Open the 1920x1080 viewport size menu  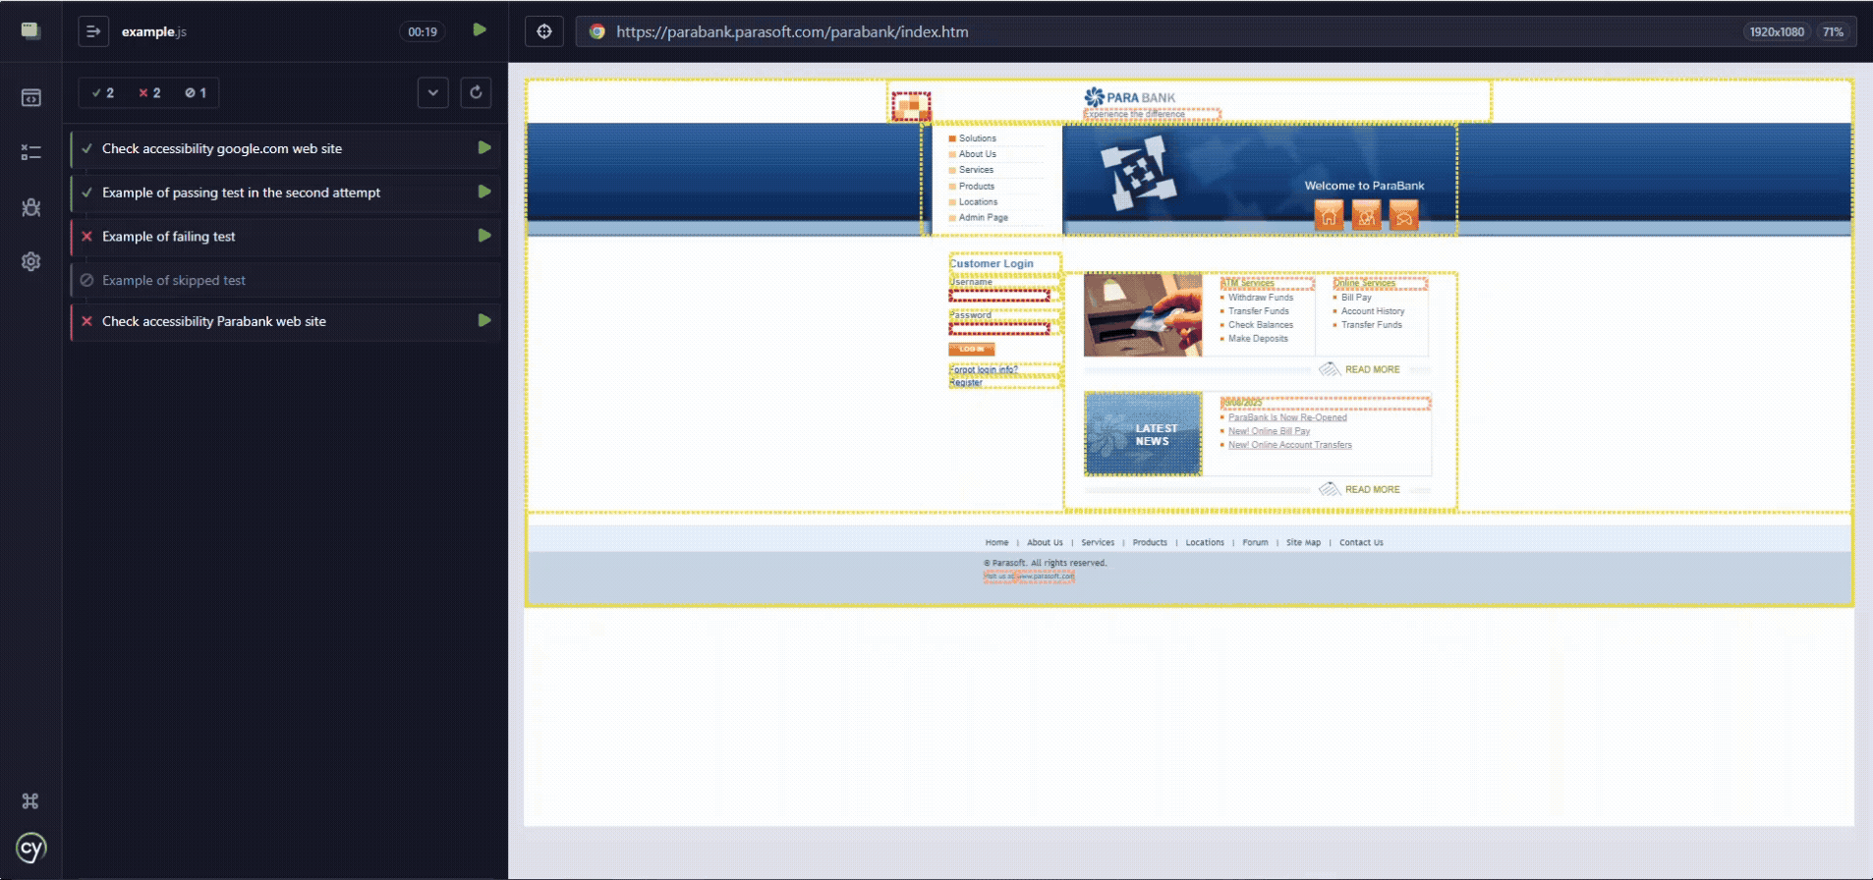1777,31
